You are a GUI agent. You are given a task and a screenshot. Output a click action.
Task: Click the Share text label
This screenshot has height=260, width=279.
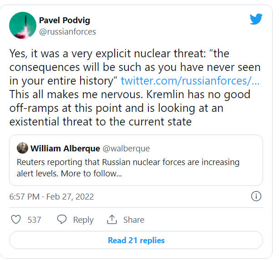pyautogui.click(x=134, y=220)
